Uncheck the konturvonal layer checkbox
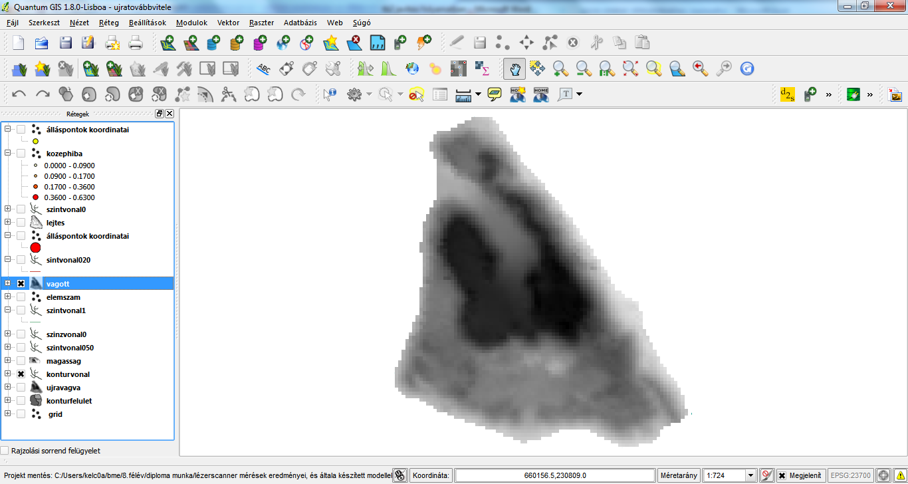 tap(21, 374)
